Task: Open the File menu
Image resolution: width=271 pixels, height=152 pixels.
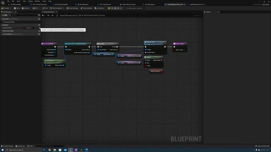Action: (8, 1)
